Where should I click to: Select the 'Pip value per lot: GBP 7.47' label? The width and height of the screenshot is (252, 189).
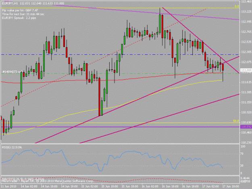[x=20, y=10]
